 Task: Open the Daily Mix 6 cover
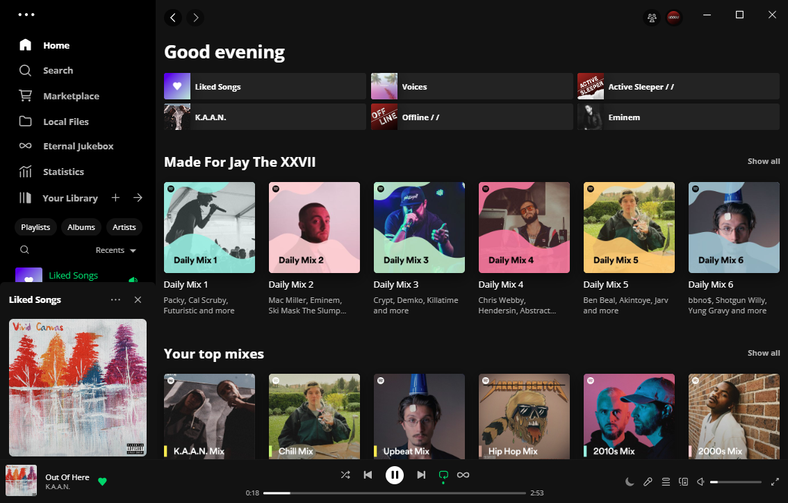coord(734,228)
